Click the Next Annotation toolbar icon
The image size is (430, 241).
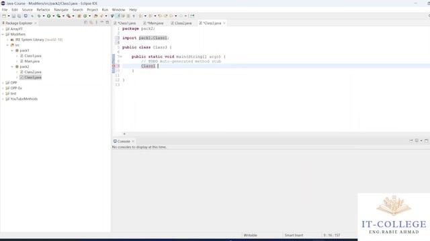[140, 16]
